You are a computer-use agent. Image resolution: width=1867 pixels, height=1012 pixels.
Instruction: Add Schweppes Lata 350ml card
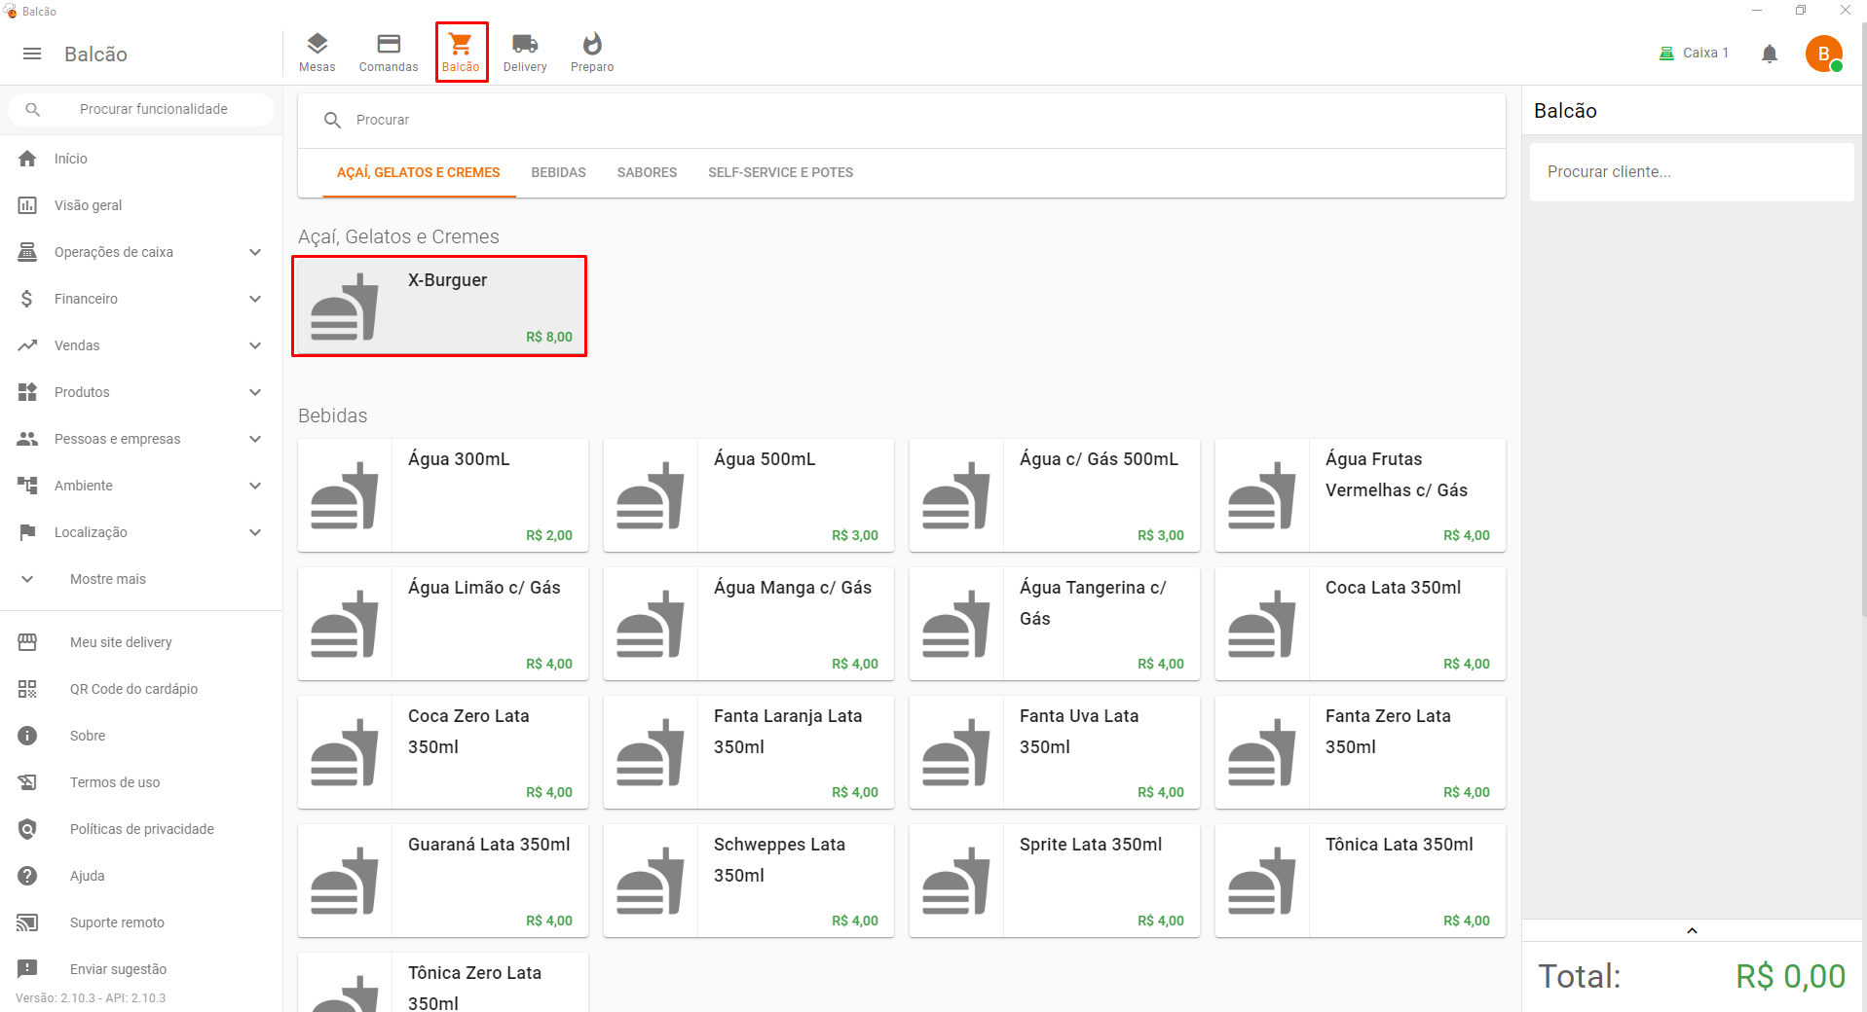click(x=748, y=881)
